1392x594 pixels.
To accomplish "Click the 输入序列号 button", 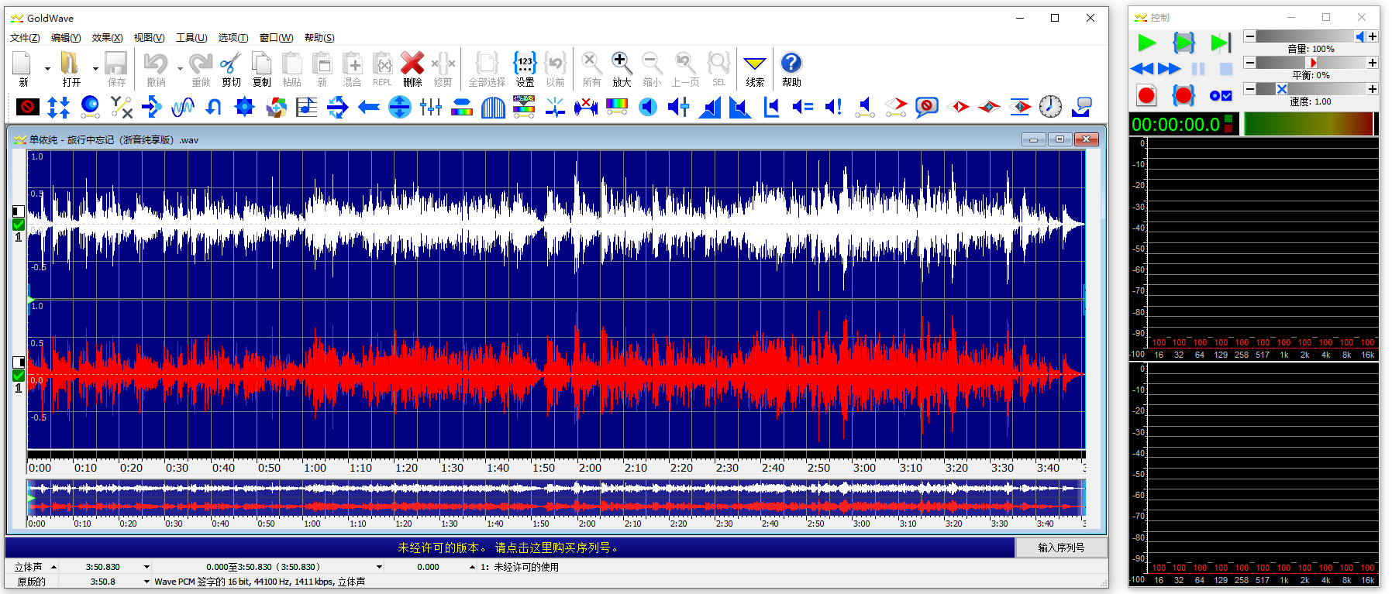I will [1061, 548].
